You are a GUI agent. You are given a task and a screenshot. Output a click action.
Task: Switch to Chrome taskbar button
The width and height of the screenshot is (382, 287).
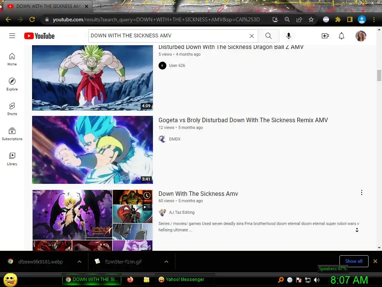click(x=92, y=280)
